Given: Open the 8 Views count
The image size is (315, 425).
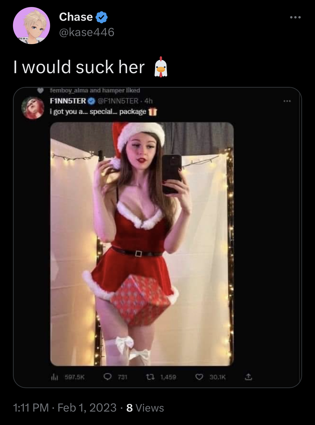Looking at the screenshot, I should [145, 408].
